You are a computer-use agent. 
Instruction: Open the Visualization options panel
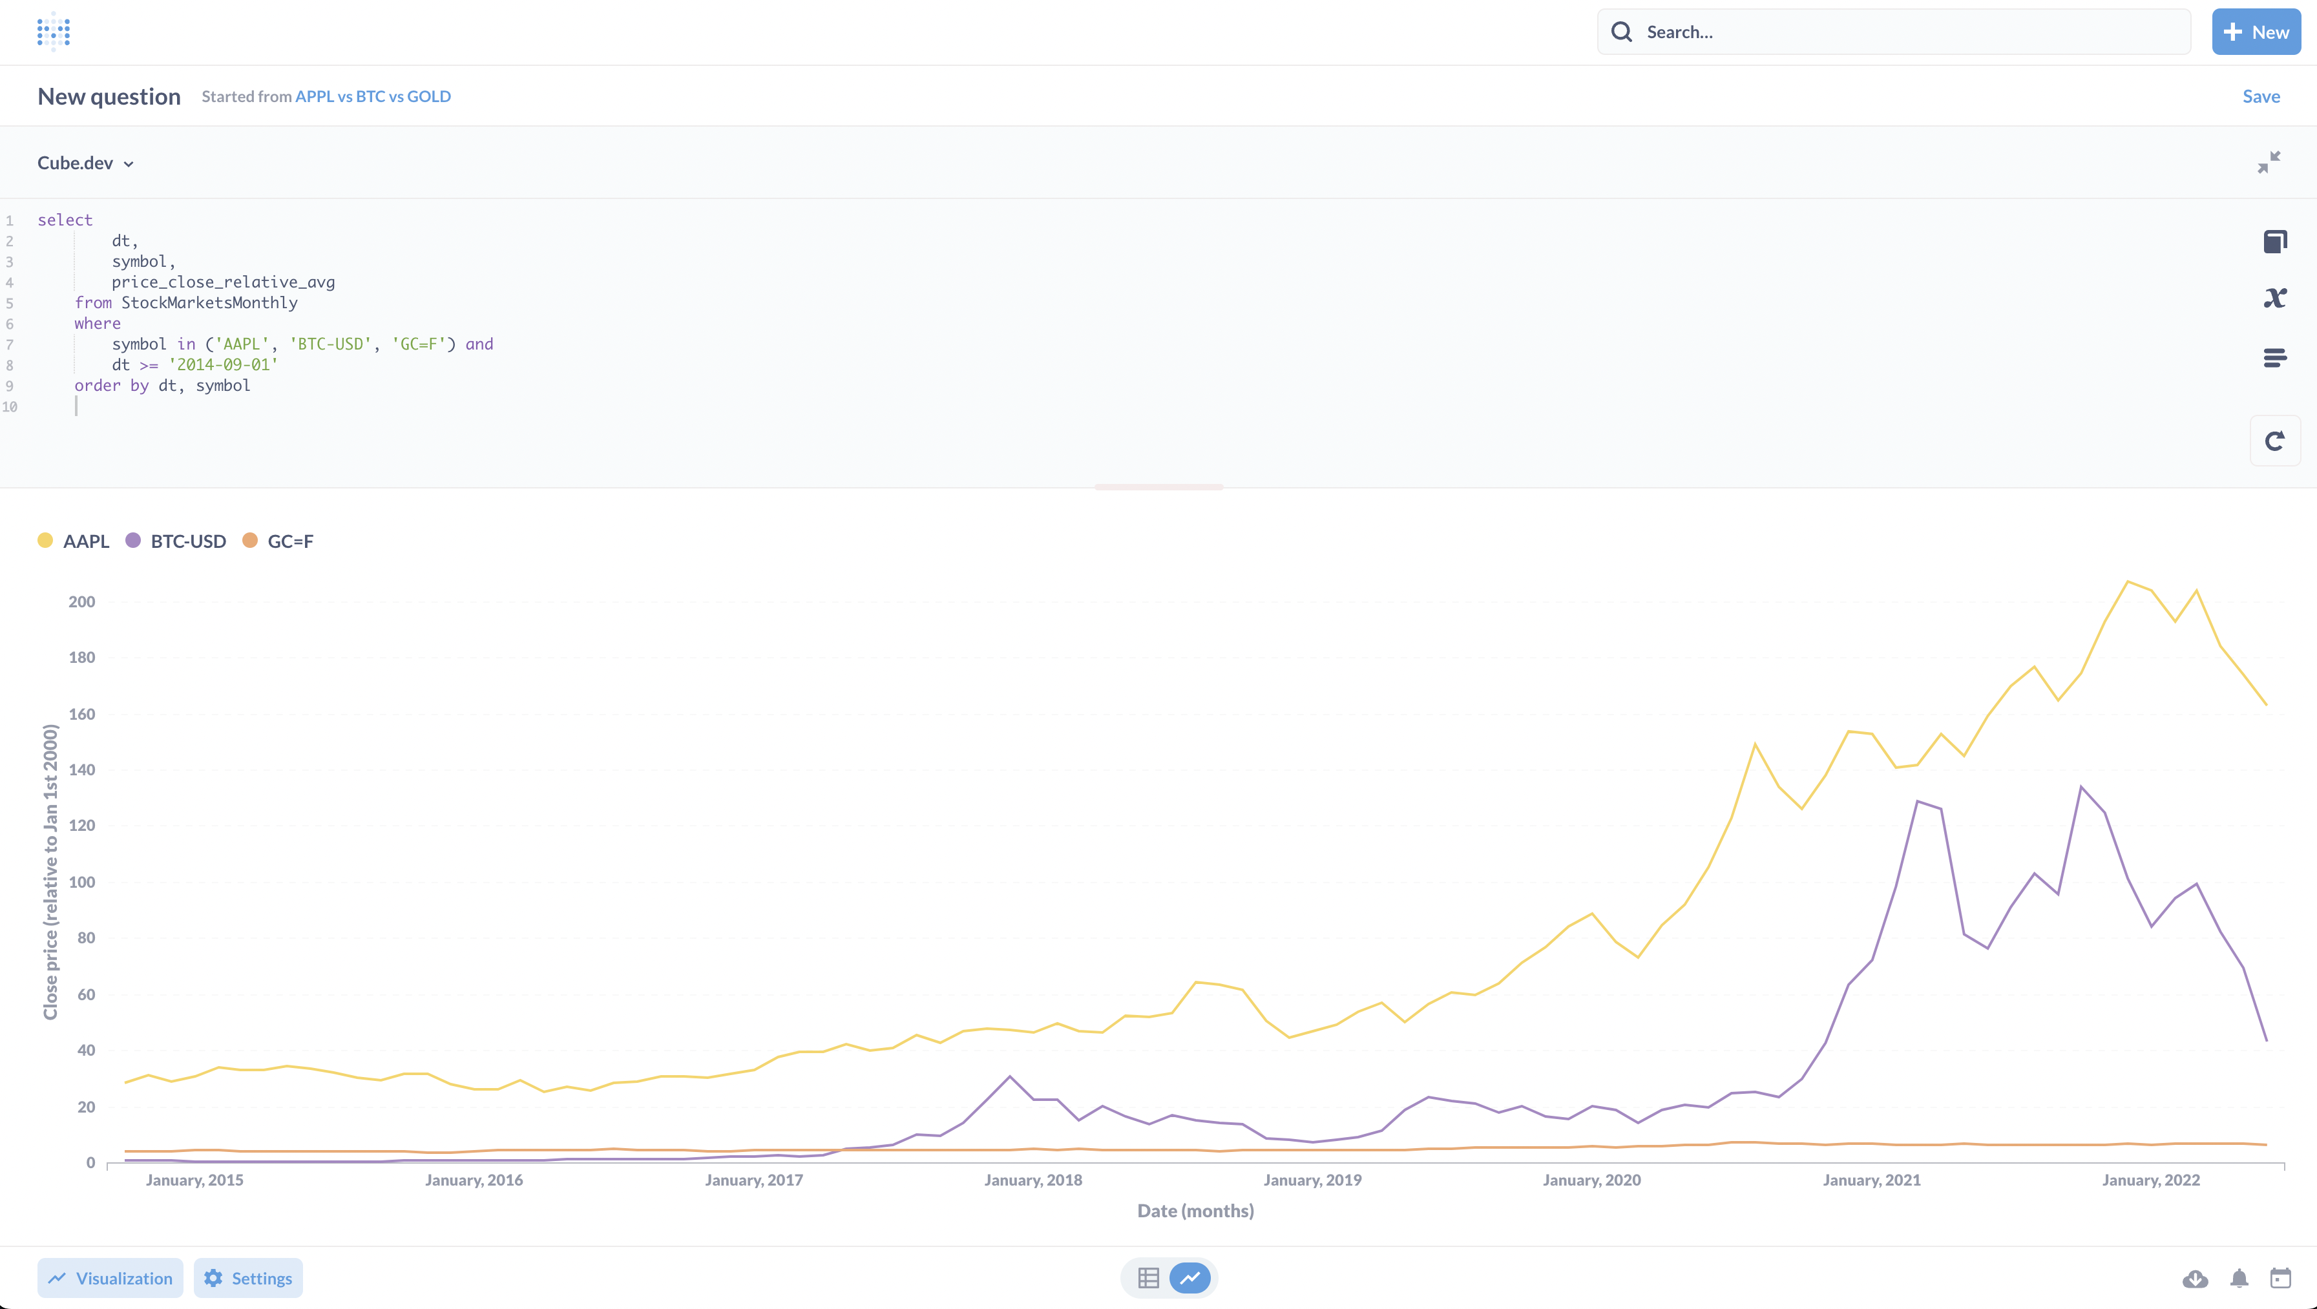[x=110, y=1279]
